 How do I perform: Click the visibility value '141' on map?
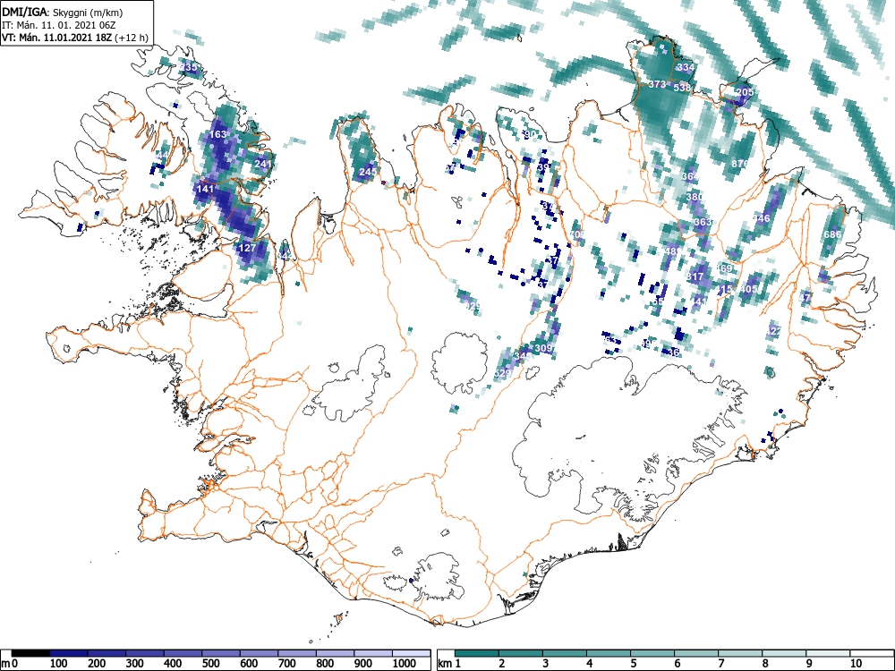point(205,189)
